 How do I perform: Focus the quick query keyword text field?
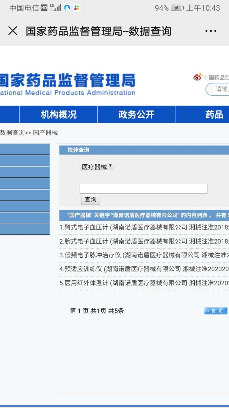point(143,189)
